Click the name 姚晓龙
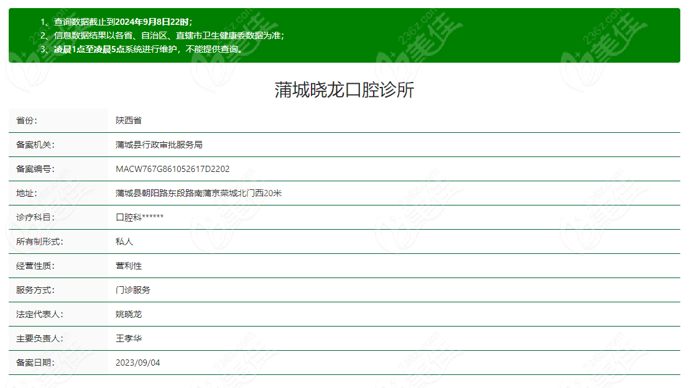689x388 pixels. tap(129, 314)
